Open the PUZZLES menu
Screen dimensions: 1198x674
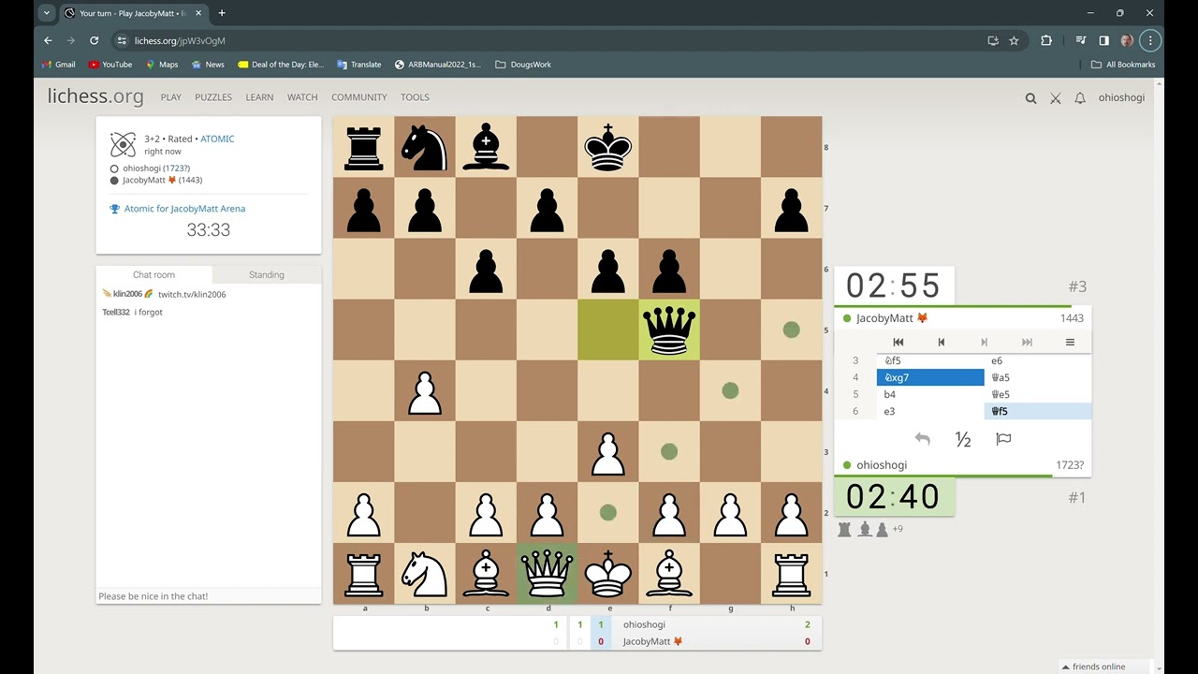point(213,97)
